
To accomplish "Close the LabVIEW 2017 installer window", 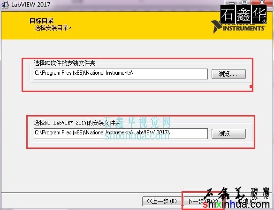I will pyautogui.click(x=262, y=2).
